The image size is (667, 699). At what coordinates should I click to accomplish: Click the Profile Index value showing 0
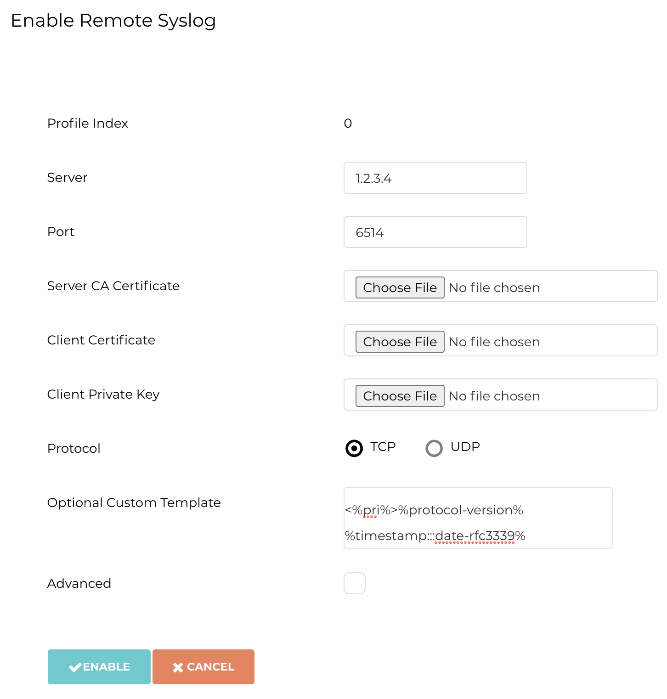click(x=348, y=123)
